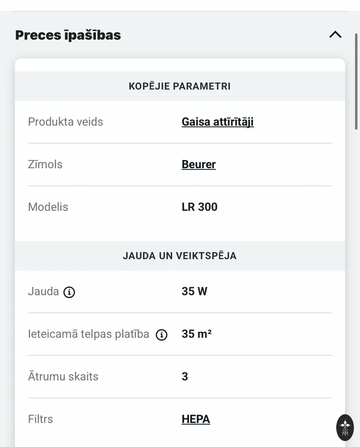Click the Modelis row label

(48, 207)
